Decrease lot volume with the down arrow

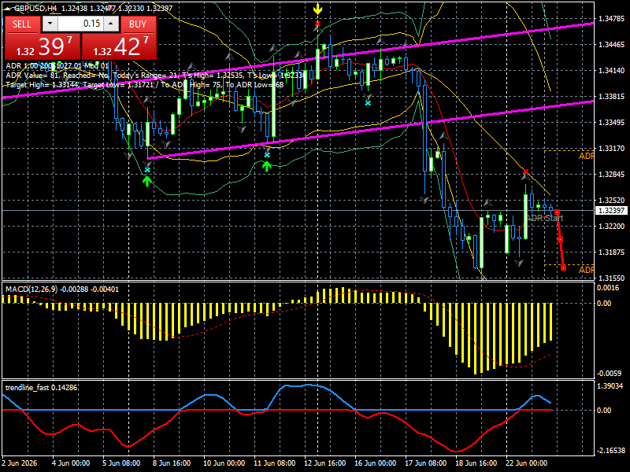[x=50, y=24]
